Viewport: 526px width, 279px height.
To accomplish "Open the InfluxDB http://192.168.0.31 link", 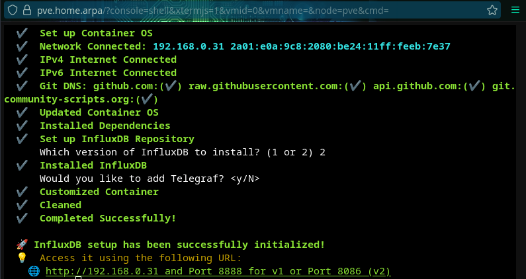I will (x=103, y=271).
